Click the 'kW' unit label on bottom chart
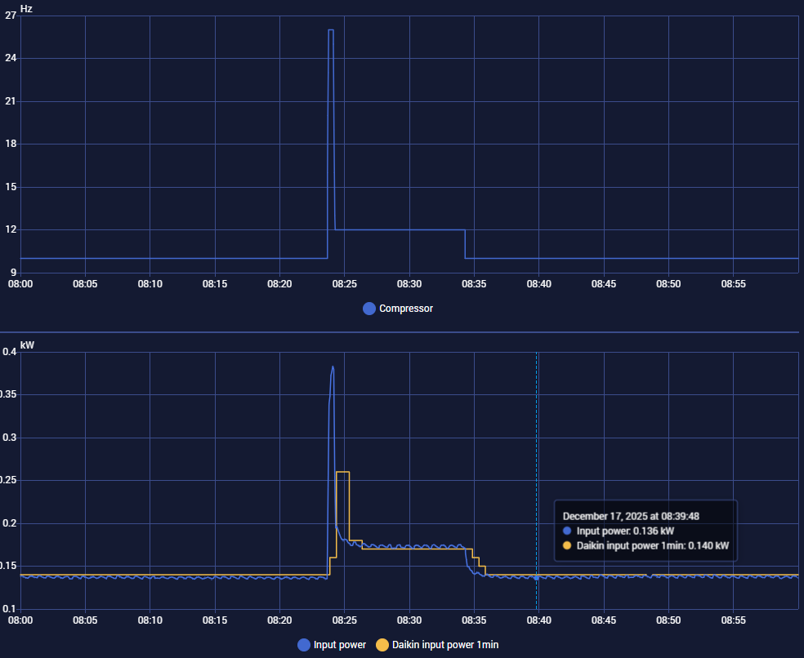Image resolution: width=804 pixels, height=658 pixels. coord(27,345)
